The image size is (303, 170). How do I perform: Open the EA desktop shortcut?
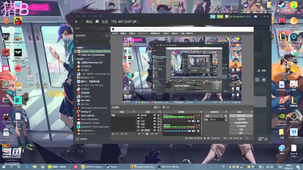point(18,70)
